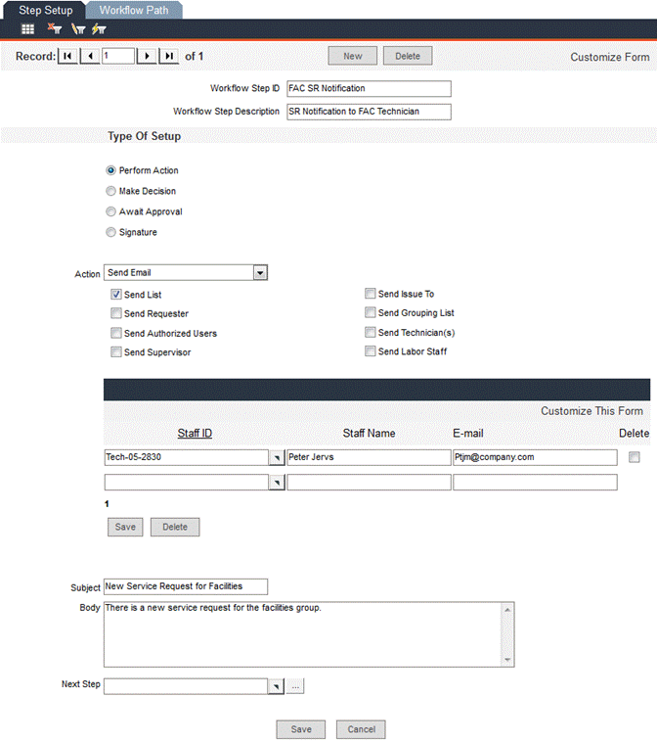Viewport: 657px width, 744px height.
Task: Click the empty Staff ID field in second row
Action: (x=187, y=483)
